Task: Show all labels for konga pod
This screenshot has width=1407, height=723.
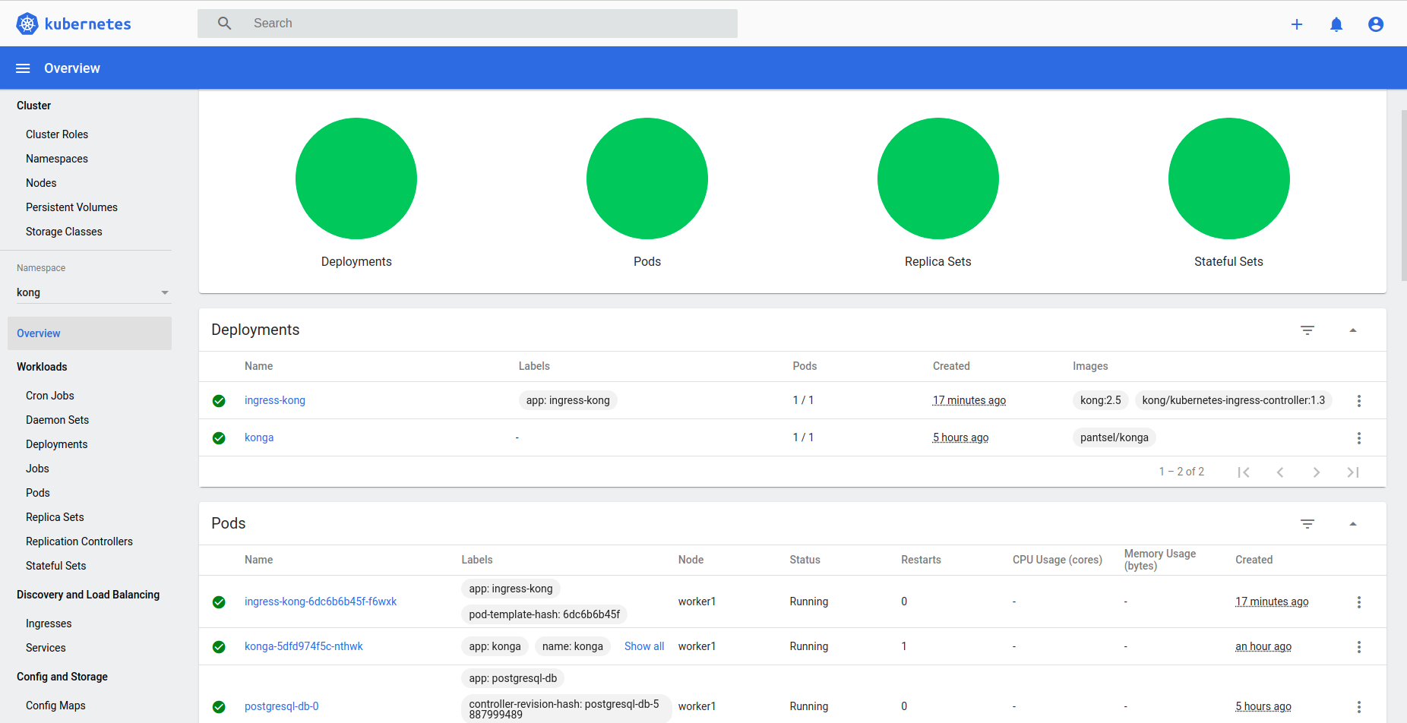Action: 644,646
